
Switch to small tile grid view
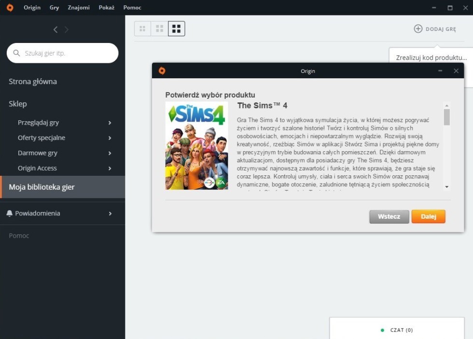click(142, 28)
